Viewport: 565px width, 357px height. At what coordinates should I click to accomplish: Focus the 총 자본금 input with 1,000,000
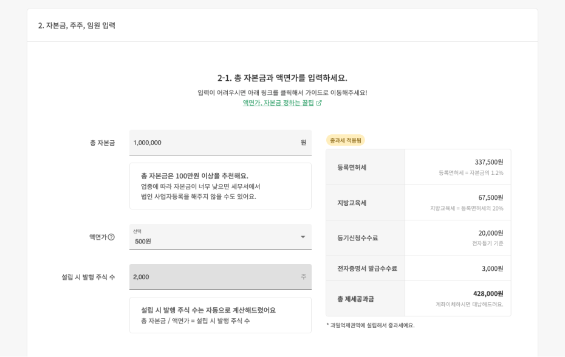[213, 143]
